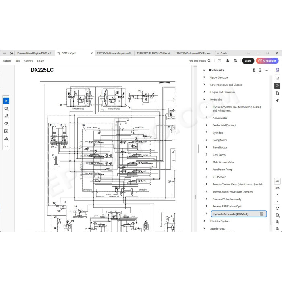Click the page number 692 field
The image size is (282, 282).
tap(277, 181)
